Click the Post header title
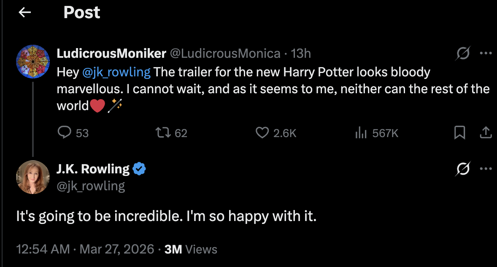Viewport: 497px width, 267px height. point(81,13)
